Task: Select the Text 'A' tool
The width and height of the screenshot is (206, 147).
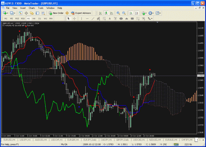Action: click(110, 19)
